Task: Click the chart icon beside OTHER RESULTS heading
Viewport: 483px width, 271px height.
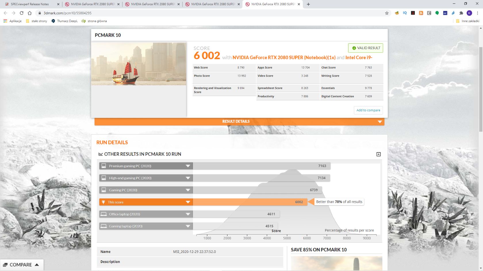Action: [x=100, y=154]
